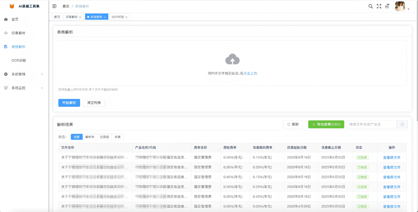
Task: Expand the 系统监控 menu
Action: [24, 88]
